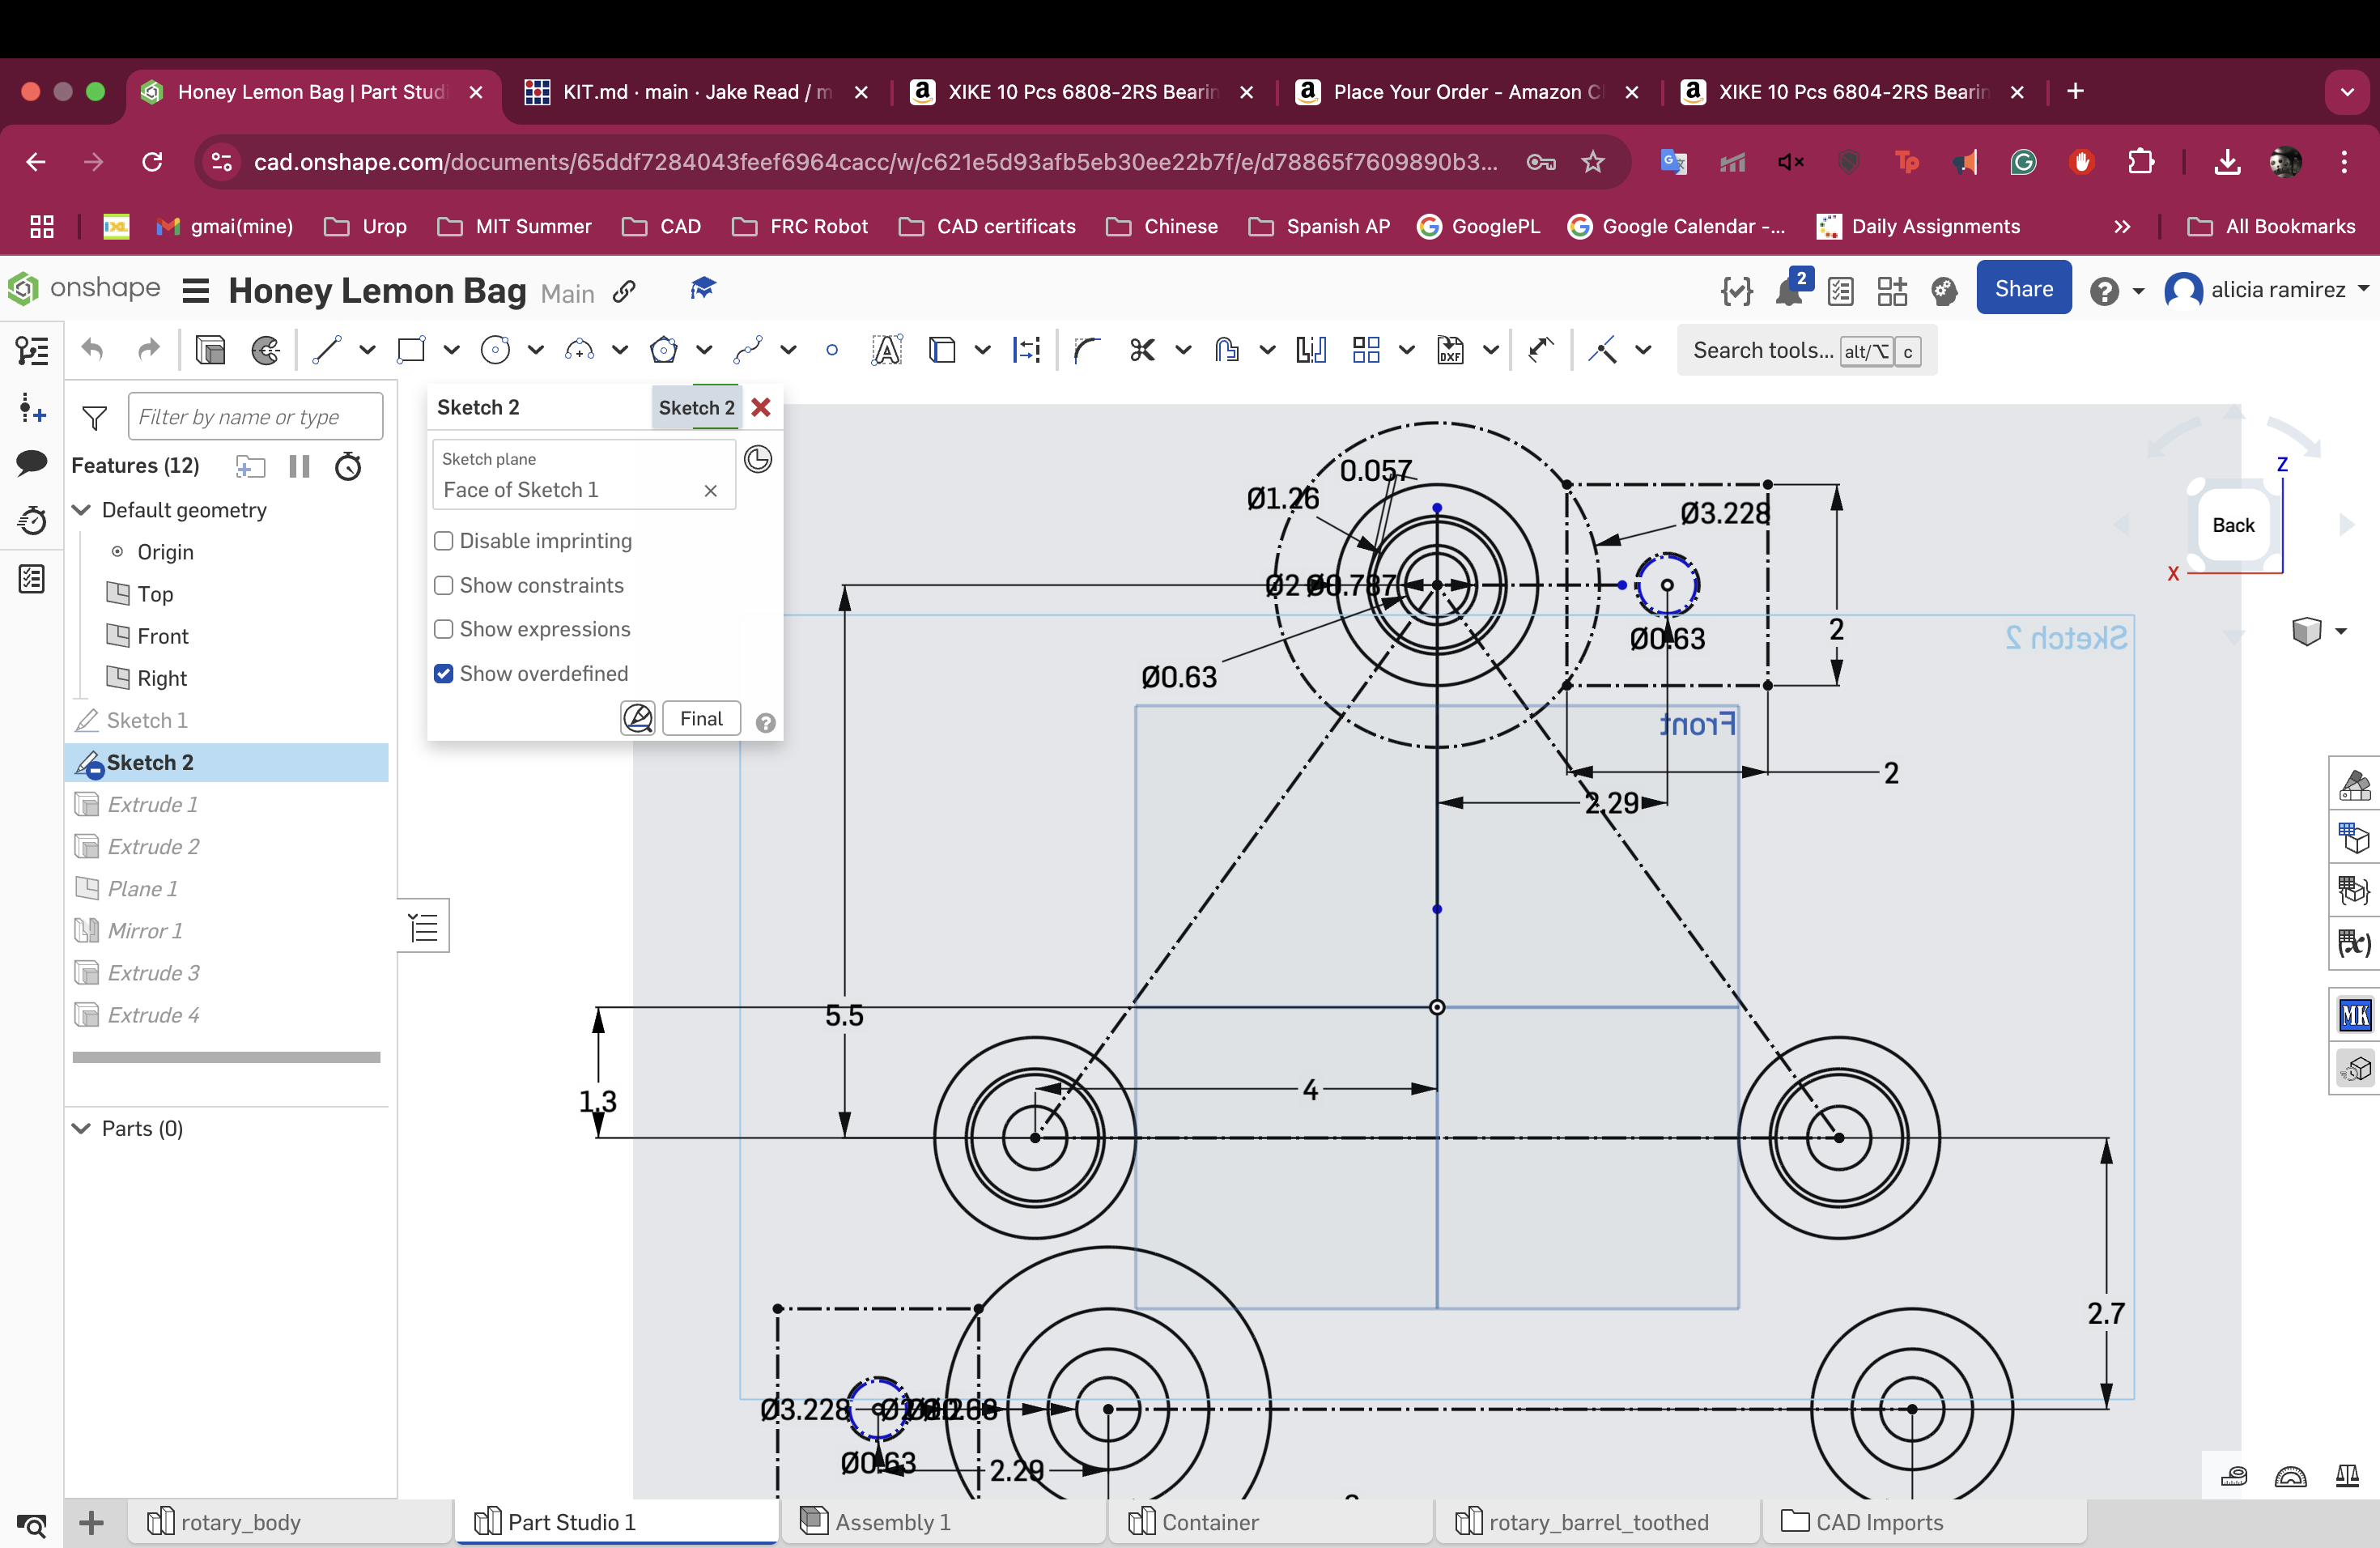Click the Undo arrow
The width and height of the screenshot is (2380, 1548).
92,350
